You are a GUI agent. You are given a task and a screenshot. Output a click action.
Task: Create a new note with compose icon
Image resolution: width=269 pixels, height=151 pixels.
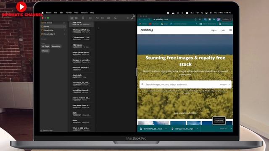90,18
